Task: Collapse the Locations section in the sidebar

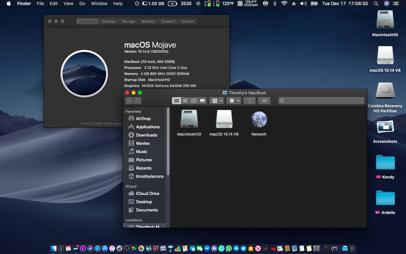Action: [134, 220]
